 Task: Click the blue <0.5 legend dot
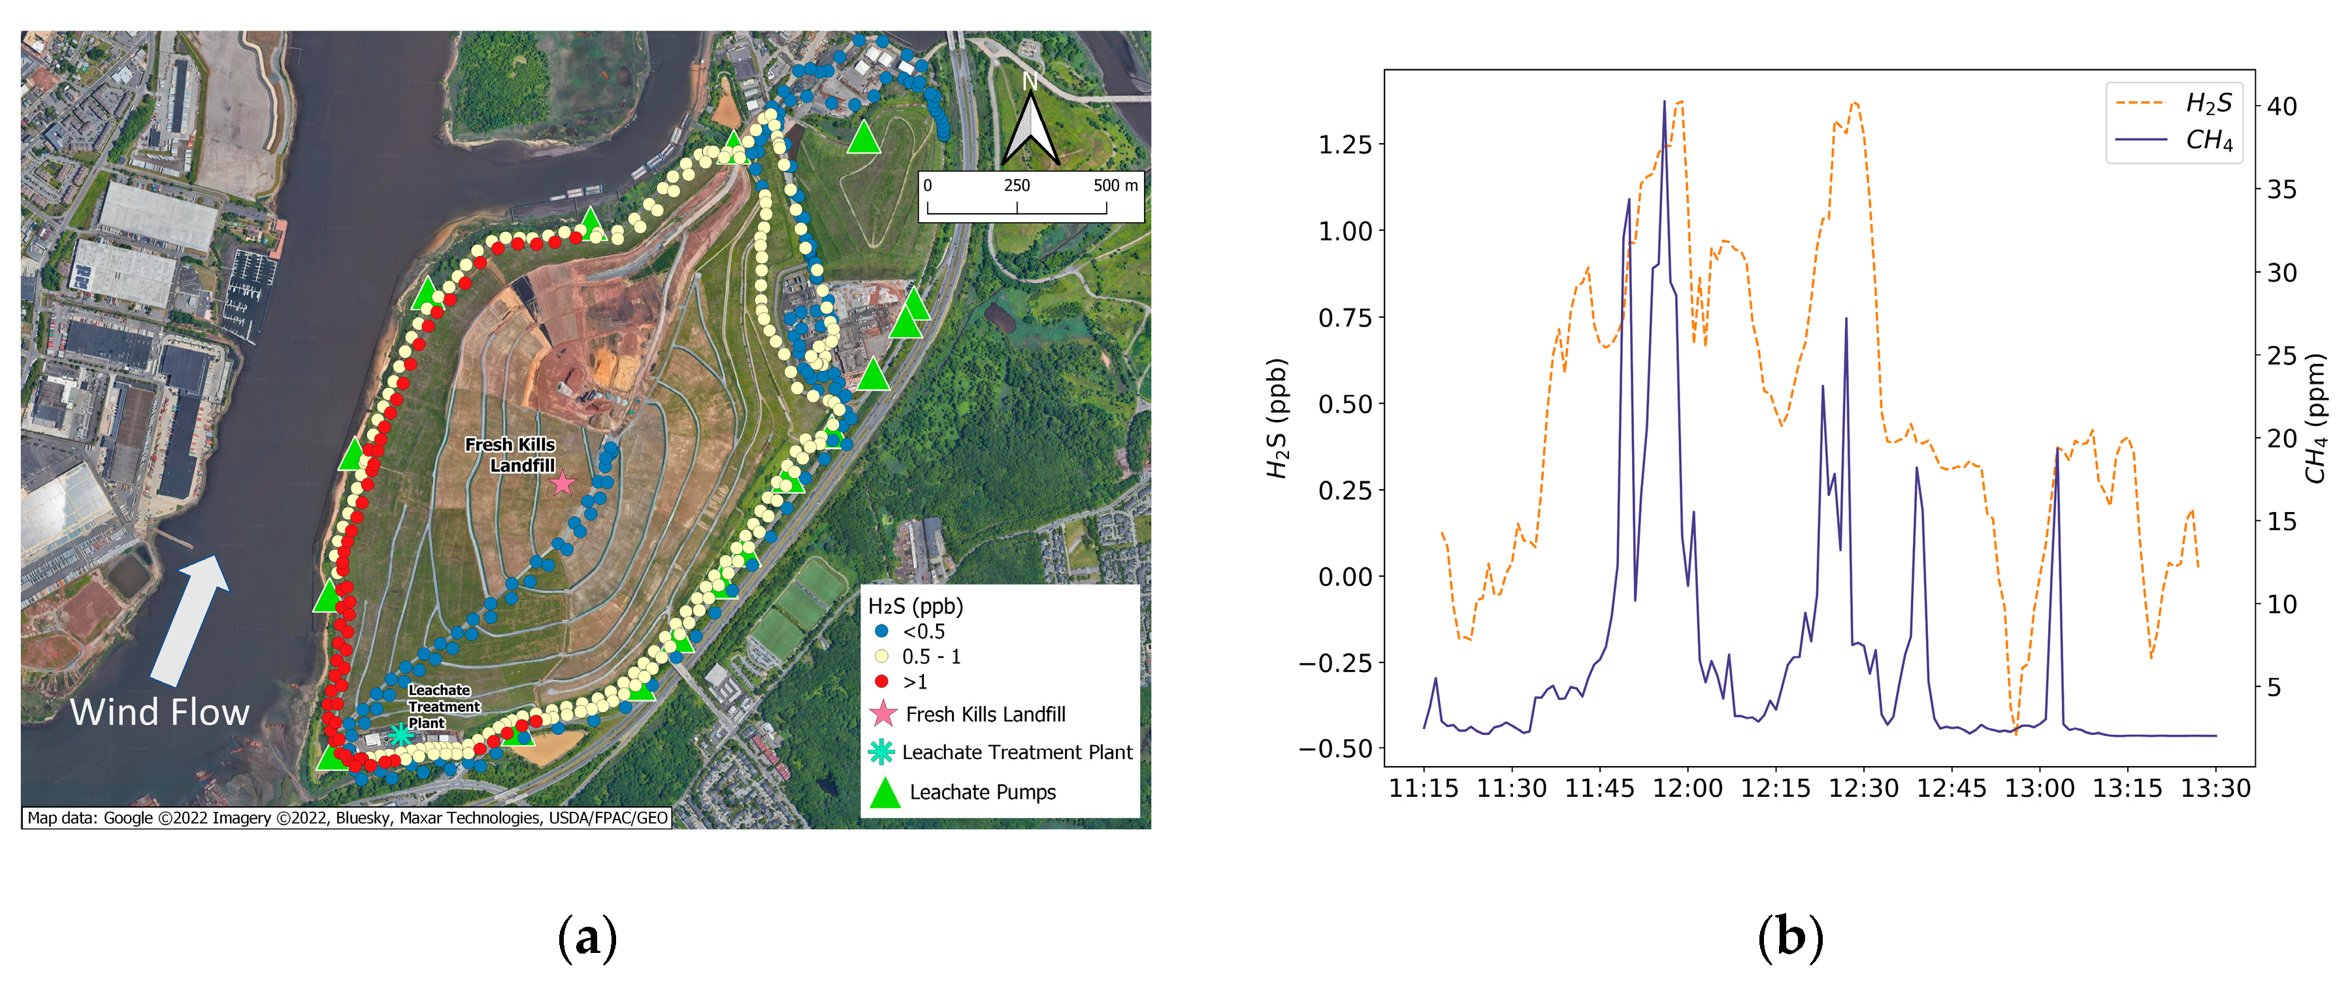881,631
